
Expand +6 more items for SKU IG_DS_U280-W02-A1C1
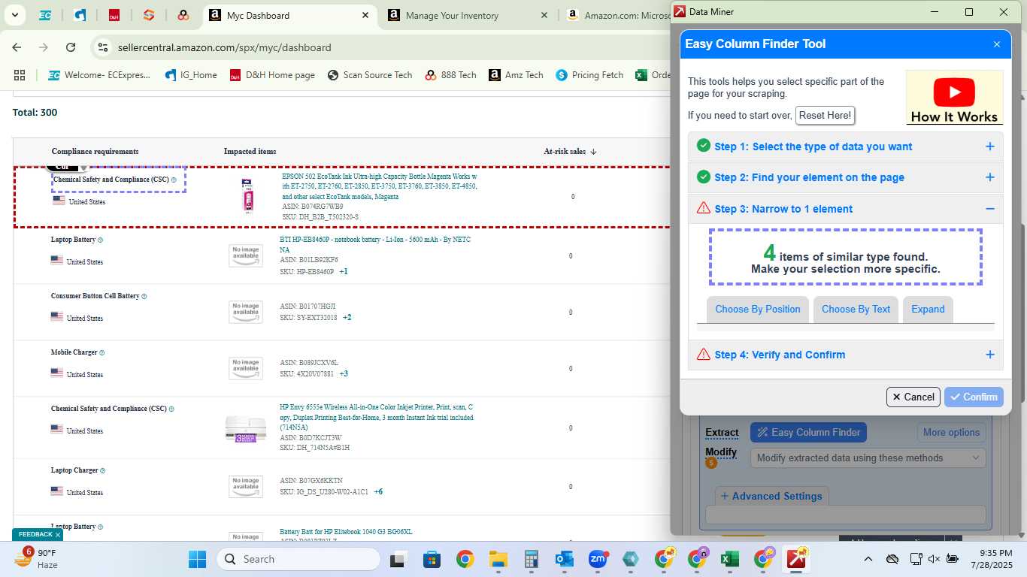[378, 491]
